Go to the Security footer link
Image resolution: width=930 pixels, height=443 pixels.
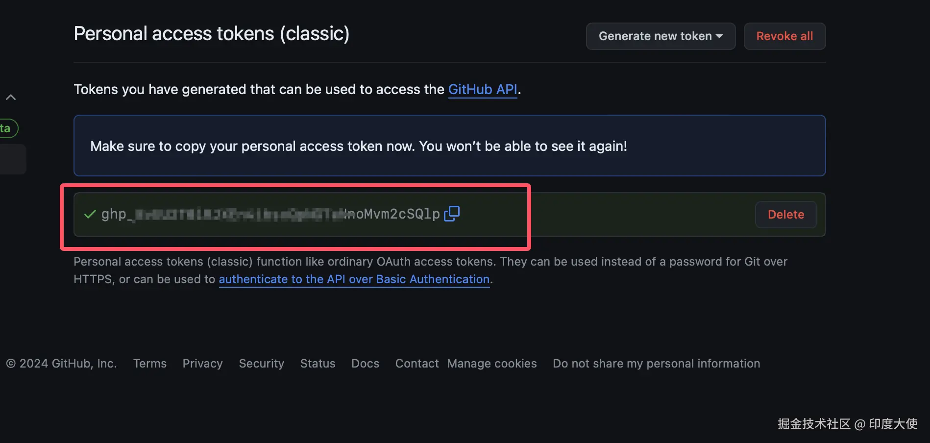[x=261, y=364]
